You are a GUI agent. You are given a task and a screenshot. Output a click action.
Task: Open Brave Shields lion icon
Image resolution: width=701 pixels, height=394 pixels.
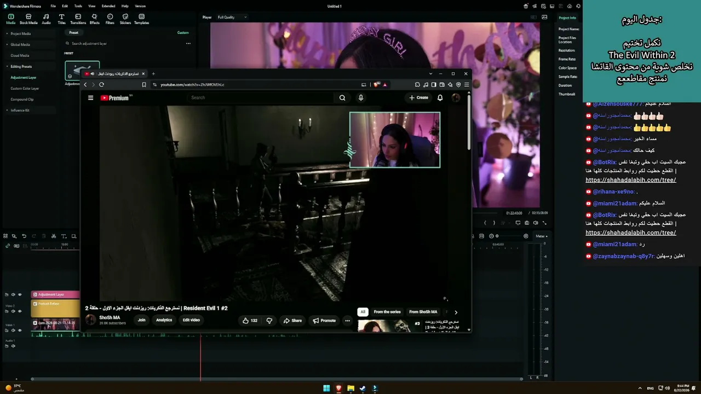pos(376,85)
